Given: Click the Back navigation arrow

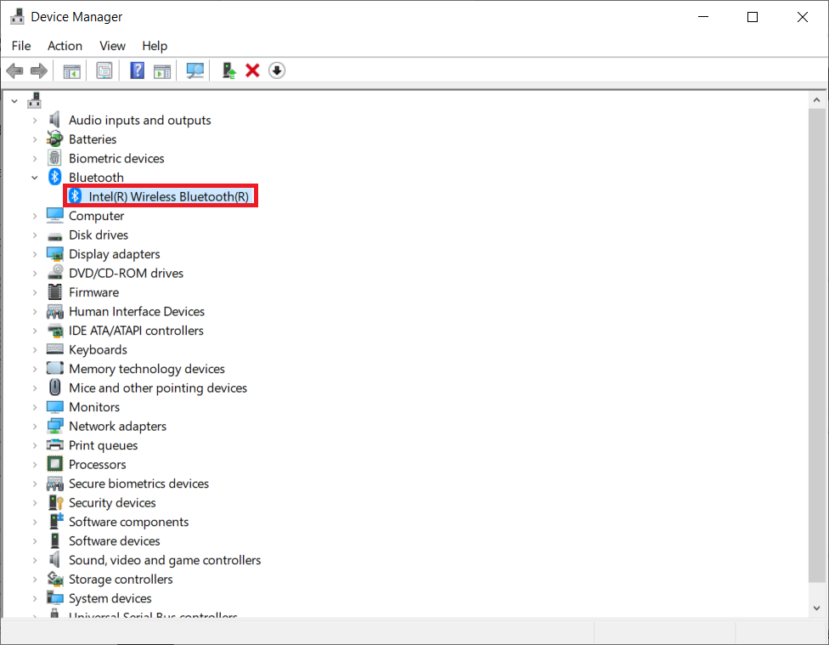Looking at the screenshot, I should (14, 70).
